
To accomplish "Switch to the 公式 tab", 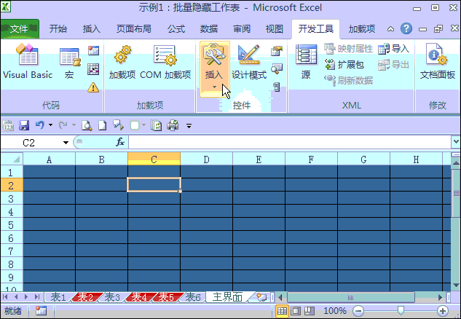I will click(176, 29).
